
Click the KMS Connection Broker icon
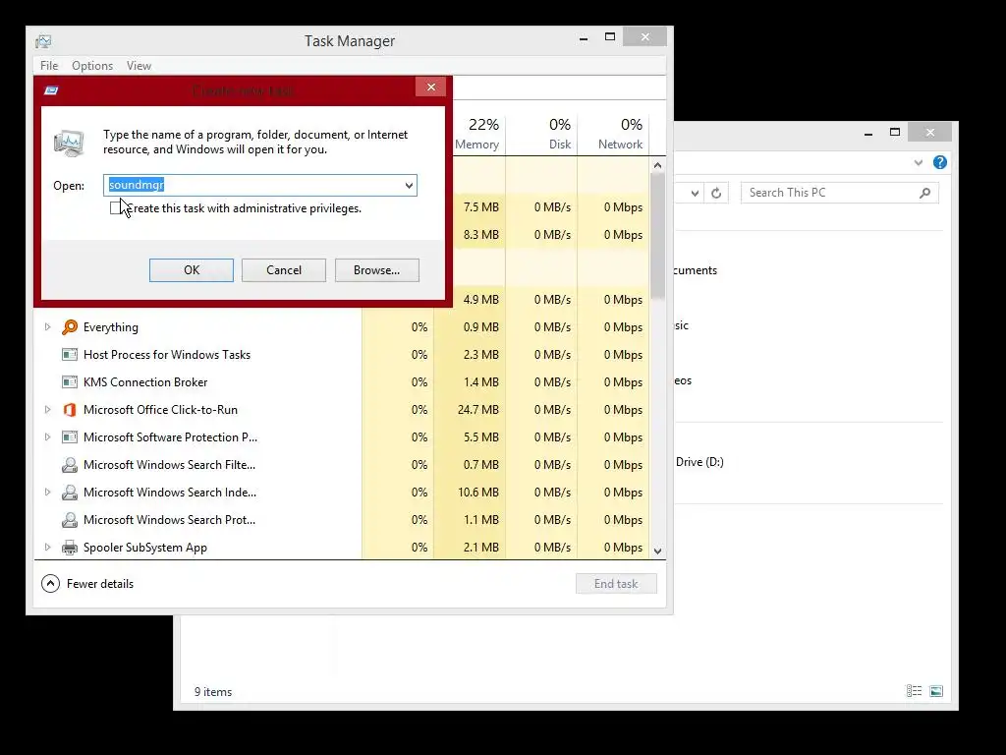pos(70,382)
